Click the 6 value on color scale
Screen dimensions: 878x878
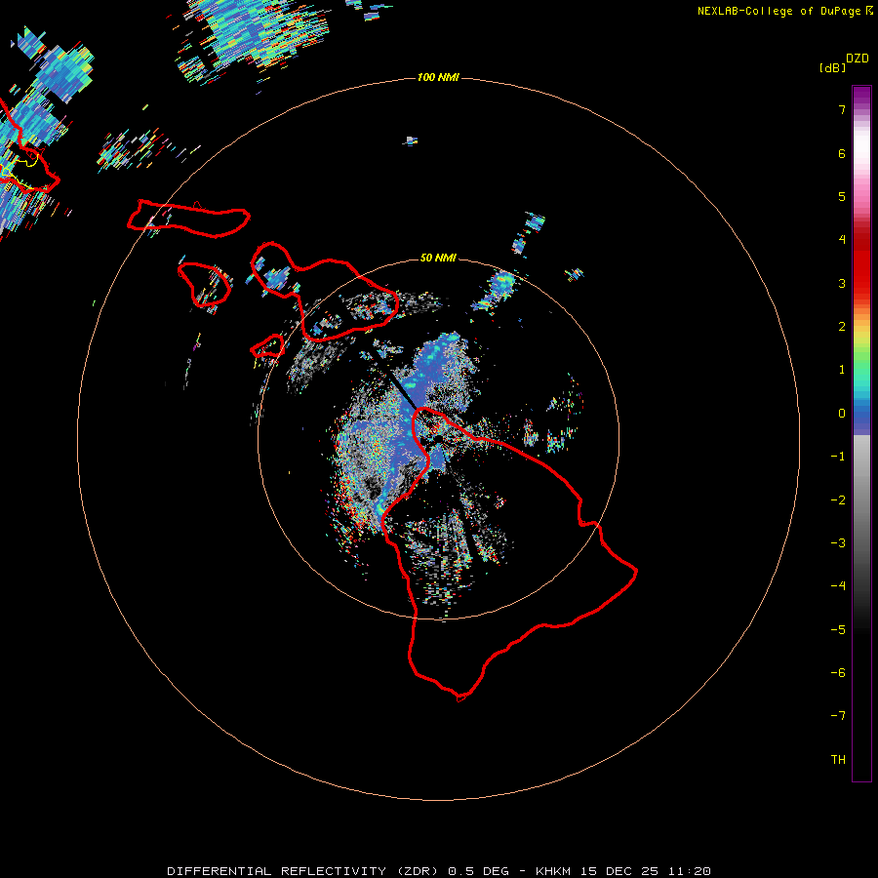click(x=842, y=153)
